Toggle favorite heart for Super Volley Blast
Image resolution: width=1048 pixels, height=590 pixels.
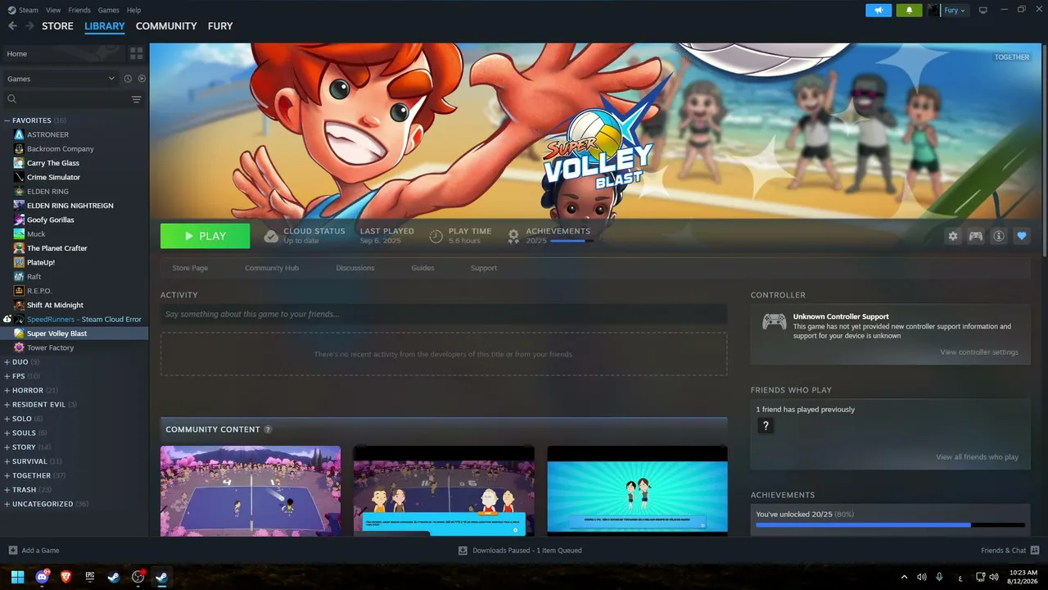pyautogui.click(x=1022, y=236)
